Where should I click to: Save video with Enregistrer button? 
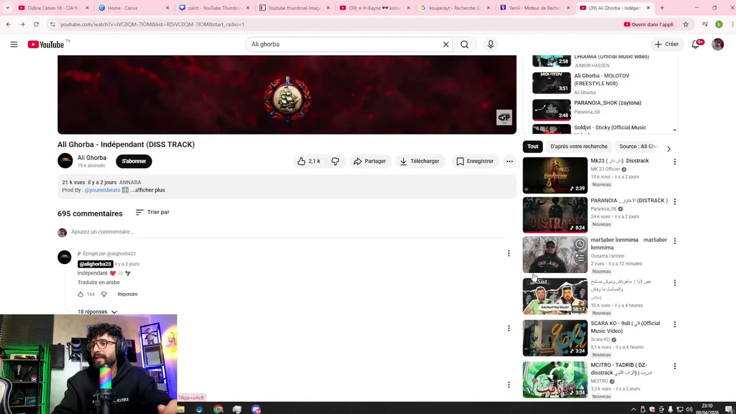(475, 161)
